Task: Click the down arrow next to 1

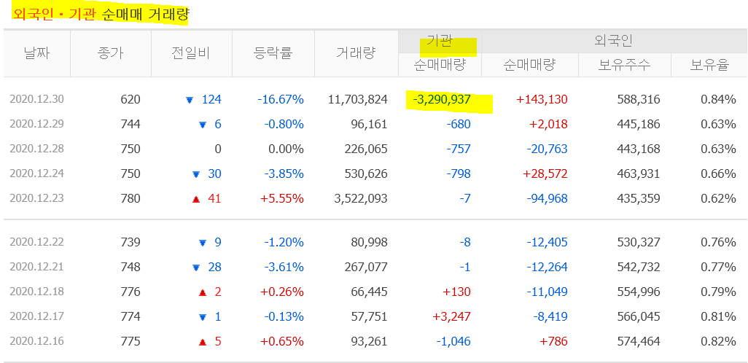Action: pyautogui.click(x=202, y=317)
